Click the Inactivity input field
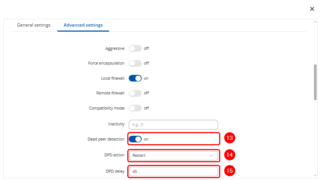 [x=173, y=124]
